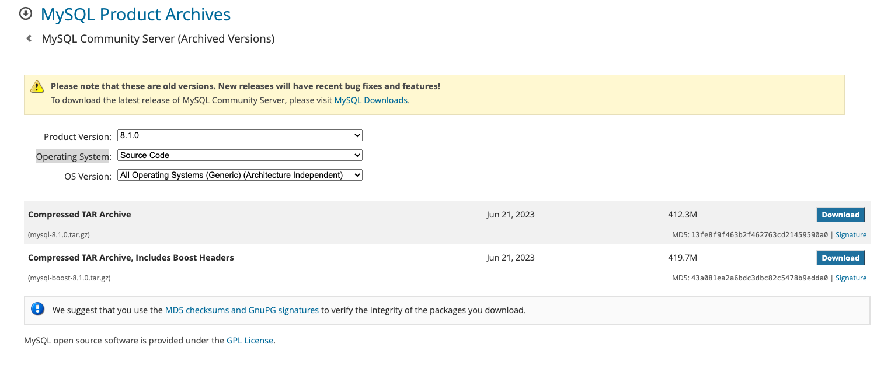Click the (mysql-8.1.0.tar.gz) filename
The image size is (891, 386).
58,235
